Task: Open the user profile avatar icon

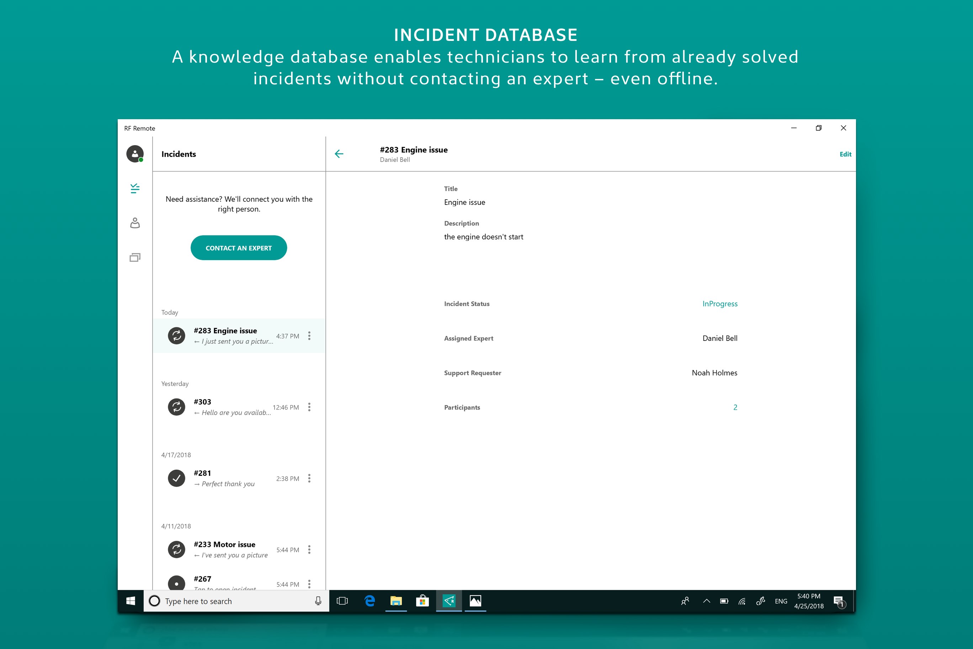Action: tap(135, 154)
